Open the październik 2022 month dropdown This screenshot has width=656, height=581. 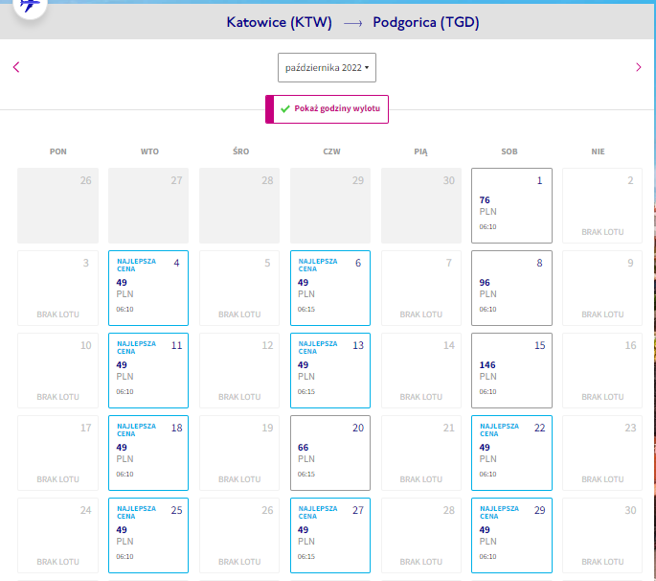tap(327, 67)
